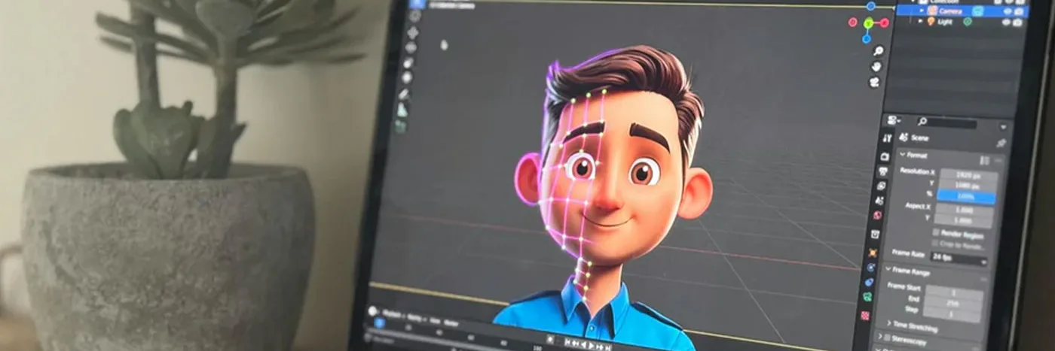
Task: Open the Format presets icon
Action: click(x=984, y=161)
